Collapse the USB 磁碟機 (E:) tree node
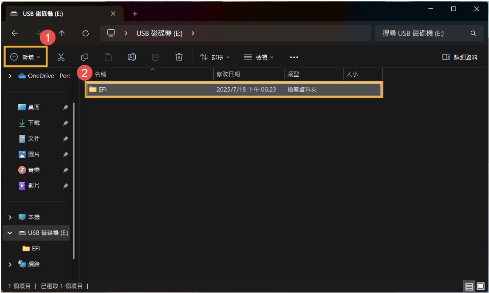This screenshot has height=293, width=489. pos(10,233)
